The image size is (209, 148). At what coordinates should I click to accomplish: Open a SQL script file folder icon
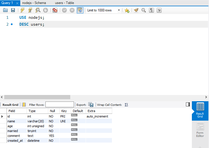pos(5,10)
